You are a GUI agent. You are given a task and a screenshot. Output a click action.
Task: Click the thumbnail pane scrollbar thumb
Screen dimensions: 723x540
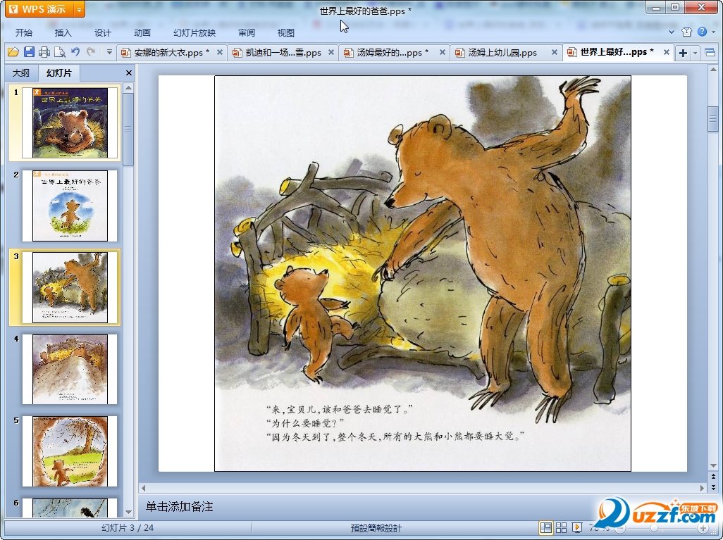129,129
